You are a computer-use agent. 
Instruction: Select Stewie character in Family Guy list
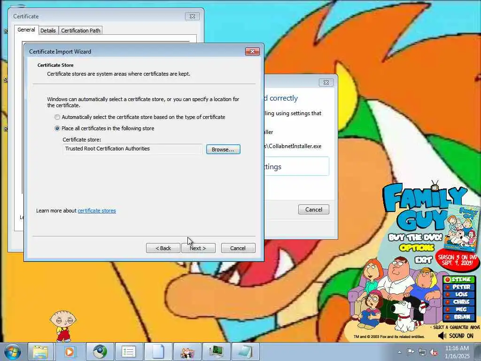tap(459, 279)
